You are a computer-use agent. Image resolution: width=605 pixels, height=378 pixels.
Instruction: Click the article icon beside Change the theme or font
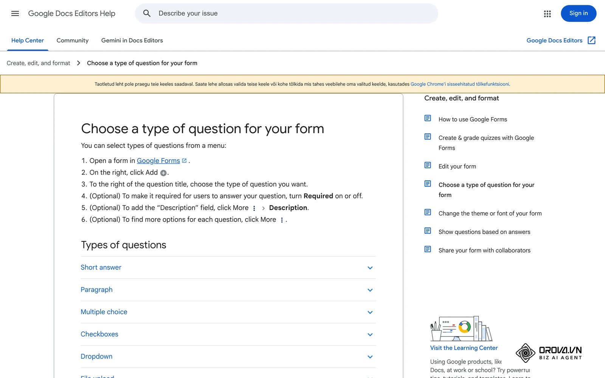(428, 212)
